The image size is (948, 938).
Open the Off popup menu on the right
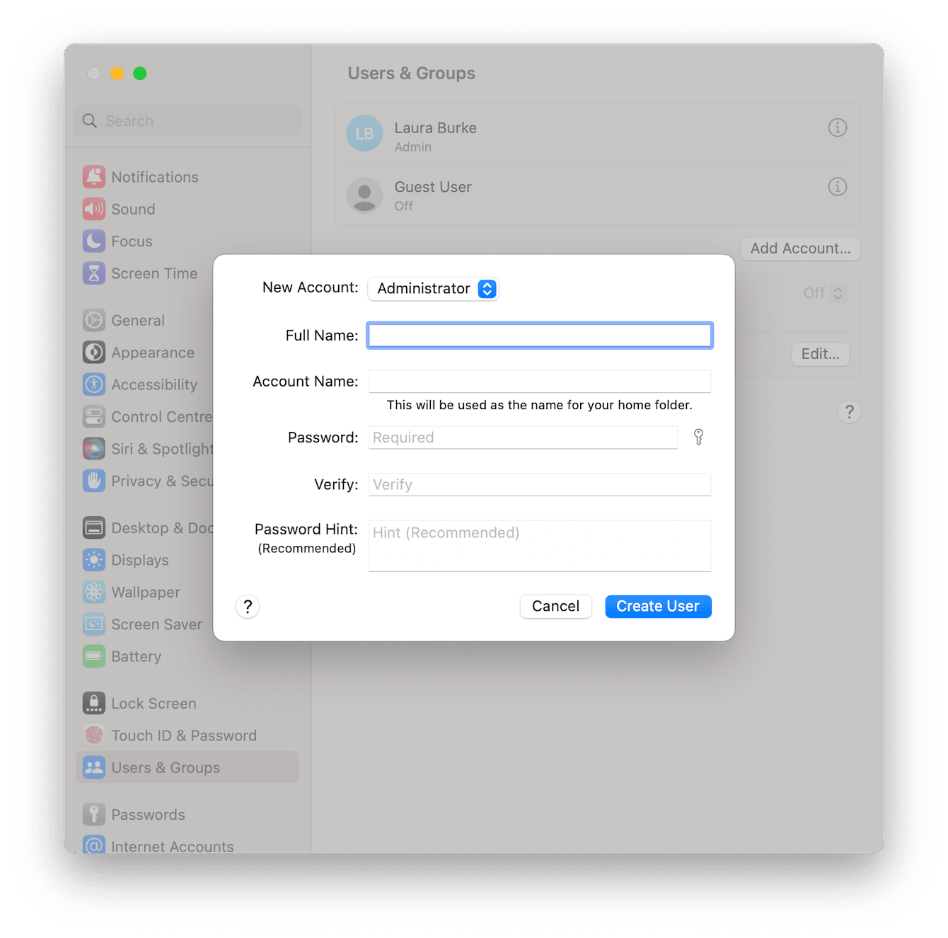[823, 292]
